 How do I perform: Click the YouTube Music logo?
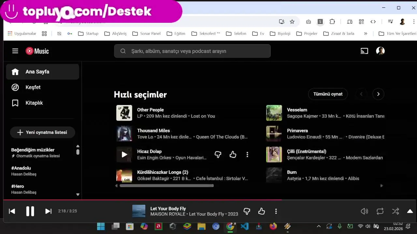coord(37,51)
